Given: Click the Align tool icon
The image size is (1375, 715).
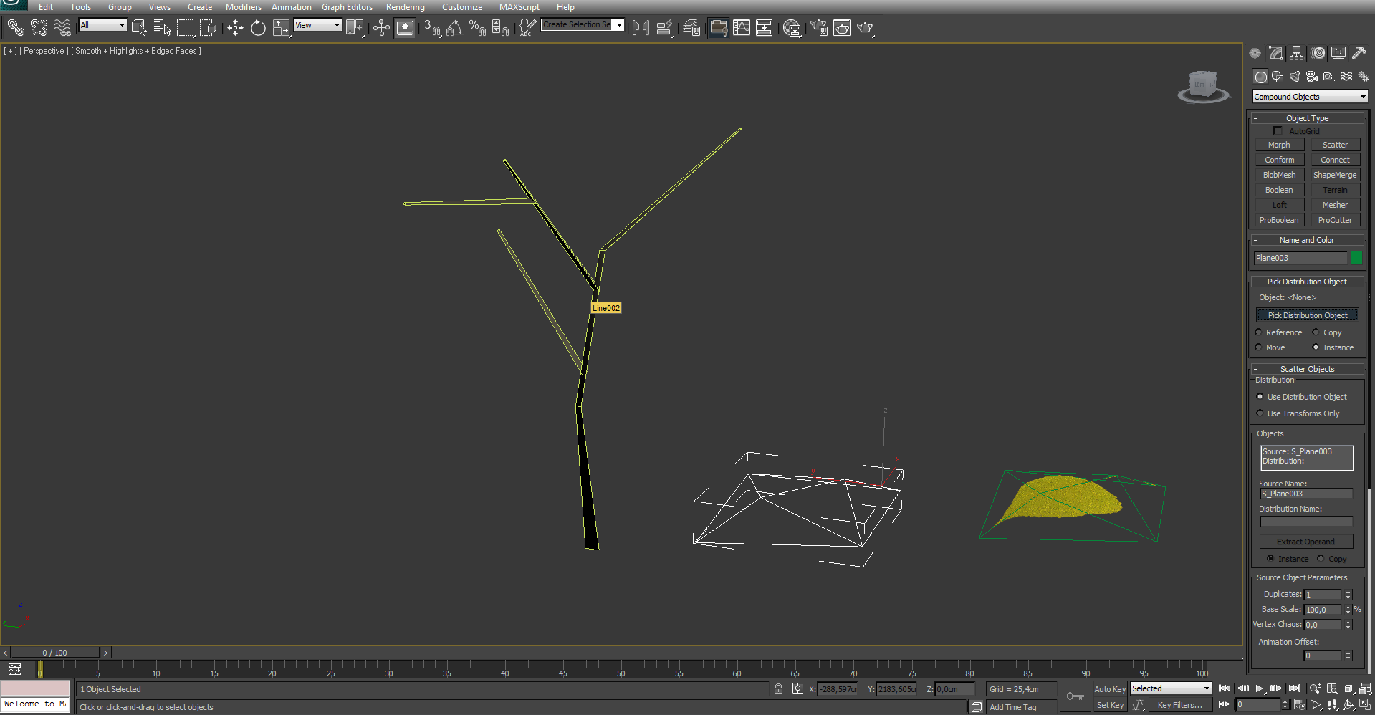Looking at the screenshot, I should tap(664, 28).
